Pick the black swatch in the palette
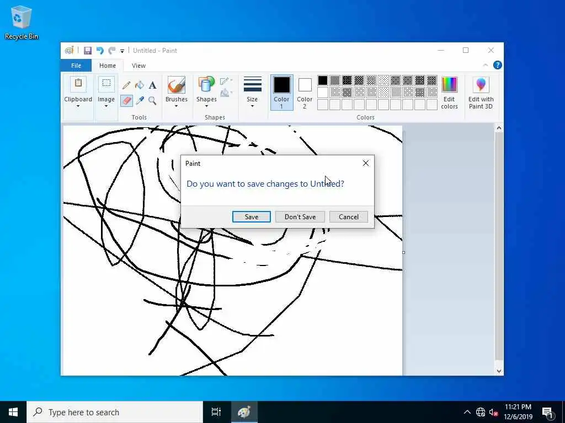This screenshot has height=423, width=565. 323,80
